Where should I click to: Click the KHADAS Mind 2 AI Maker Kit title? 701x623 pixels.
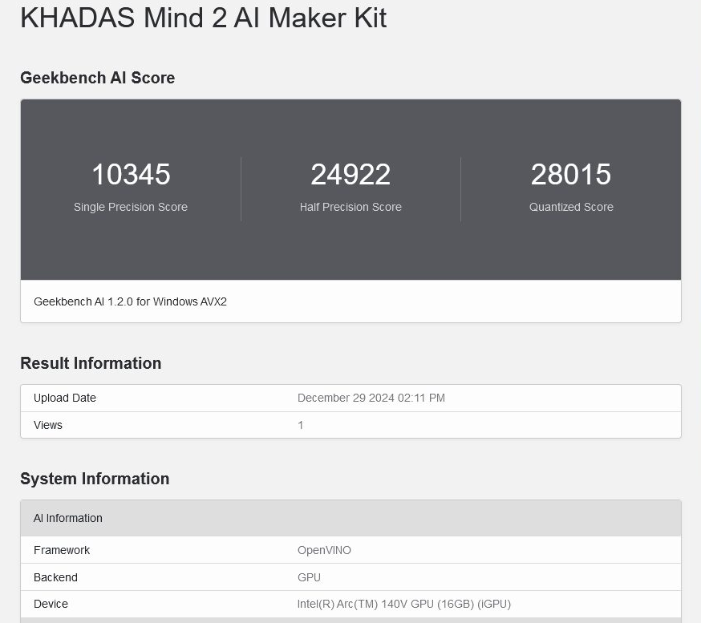click(x=204, y=18)
